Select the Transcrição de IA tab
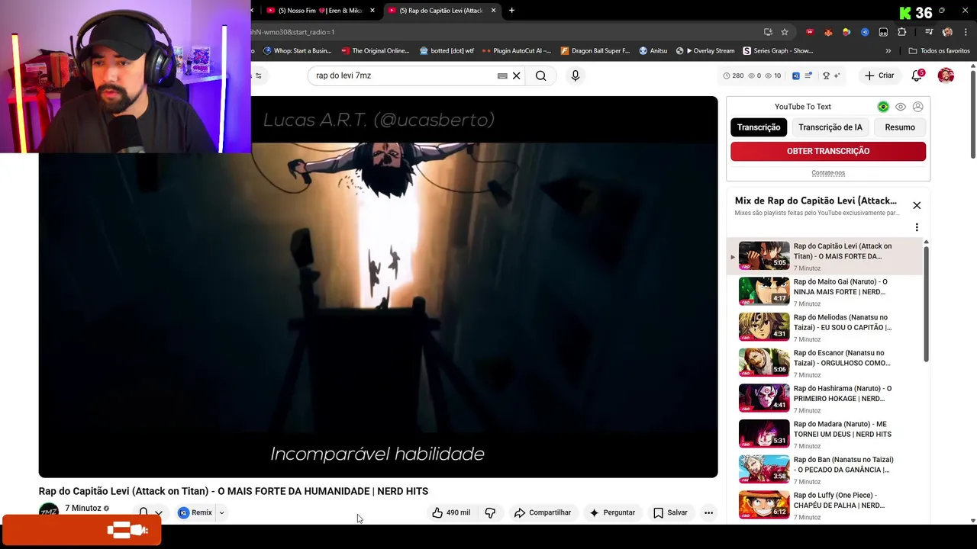The image size is (977, 549). (x=830, y=127)
